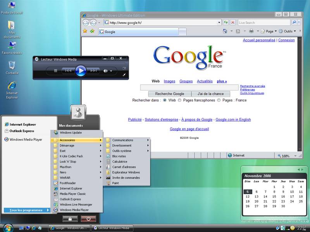Skip to next track in media player

(93, 71)
